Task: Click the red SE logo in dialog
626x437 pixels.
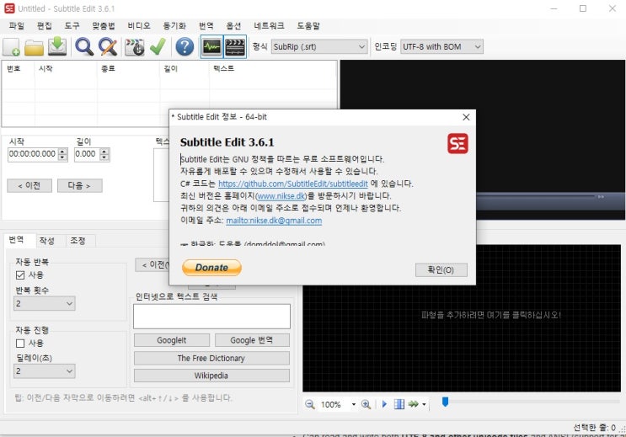Action: tap(457, 143)
